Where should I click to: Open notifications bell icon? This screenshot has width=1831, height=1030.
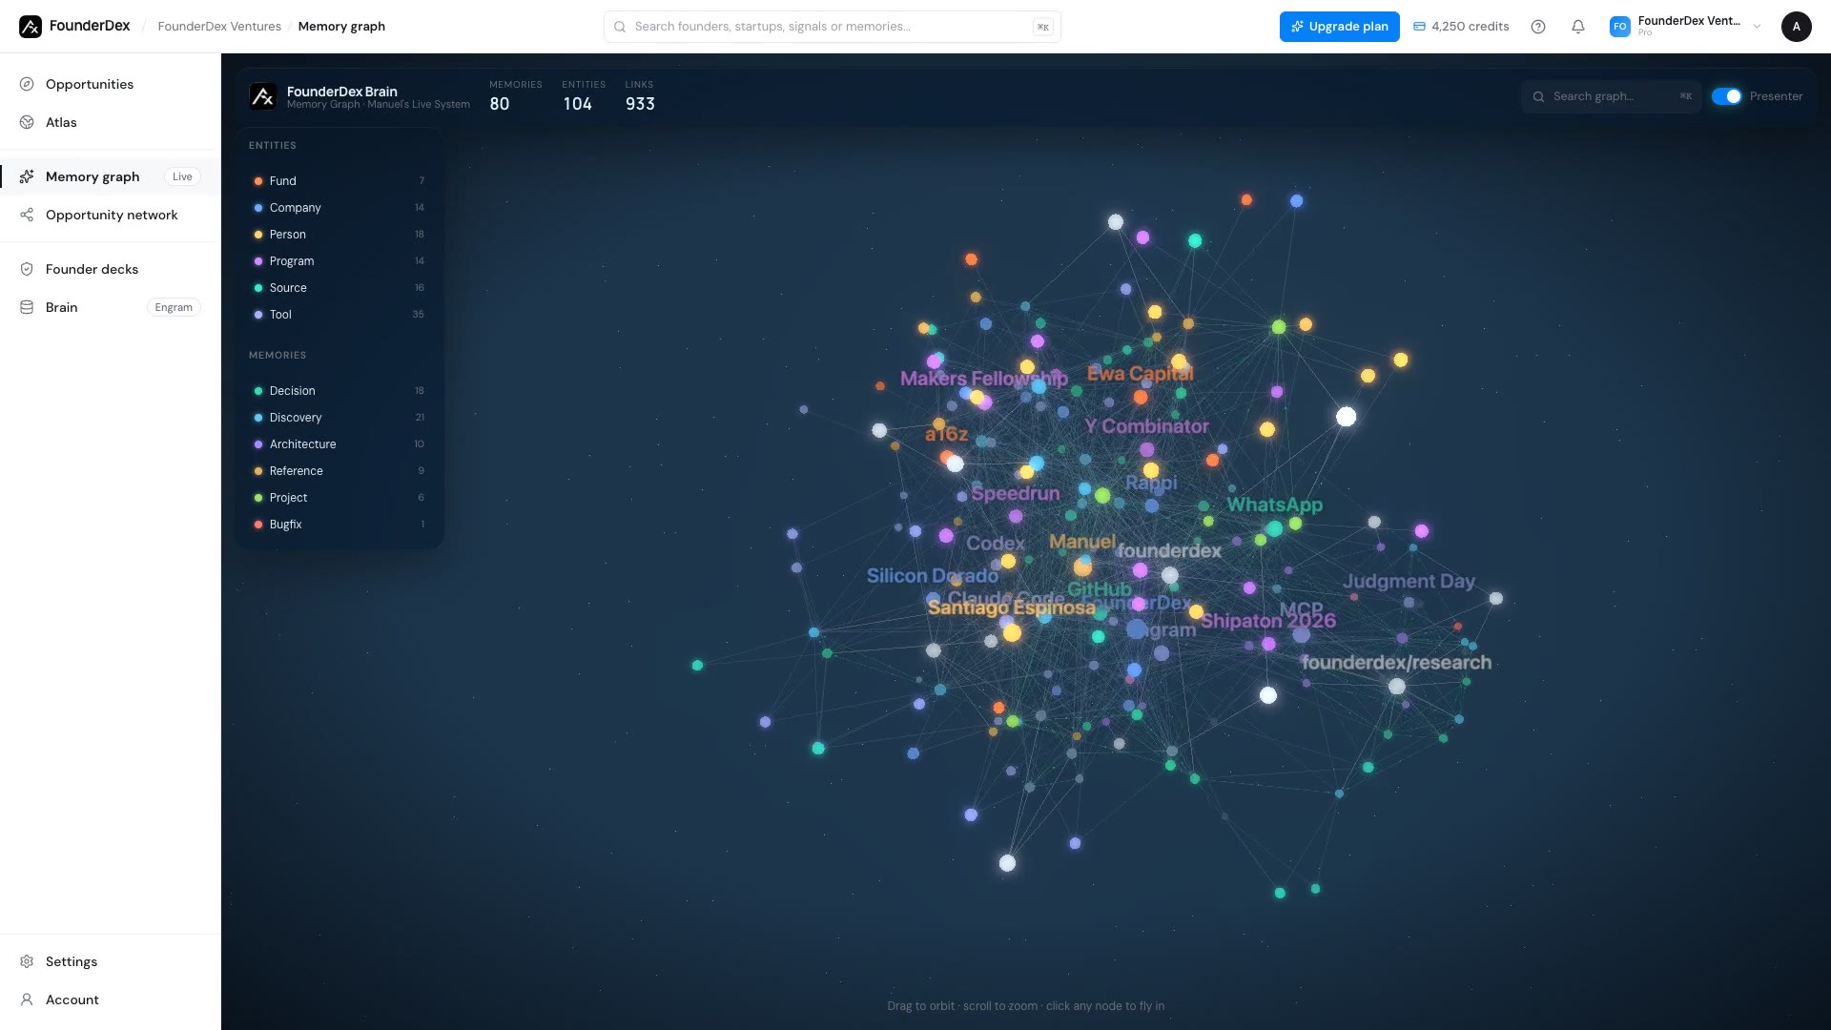[x=1578, y=27]
